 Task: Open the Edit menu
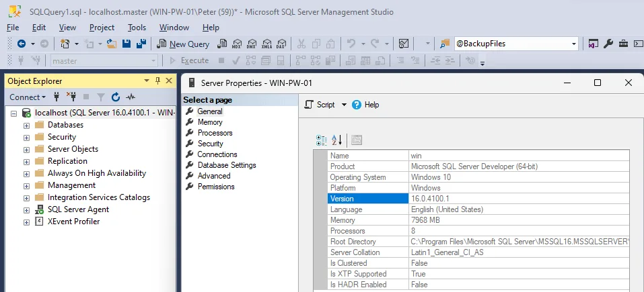[39, 28]
